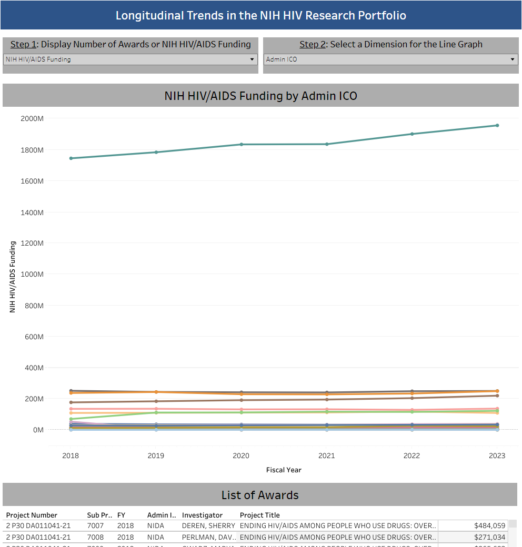Click the Investigator column header
The width and height of the screenshot is (522, 547).
point(203,515)
